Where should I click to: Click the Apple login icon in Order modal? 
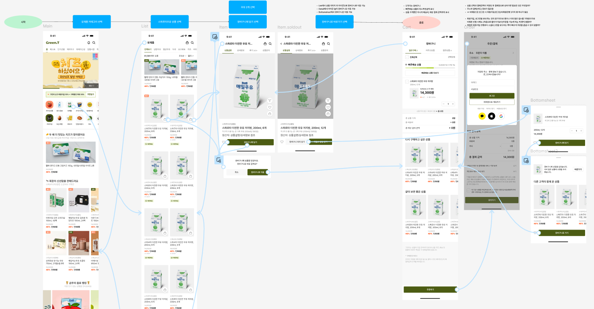pos(492,116)
